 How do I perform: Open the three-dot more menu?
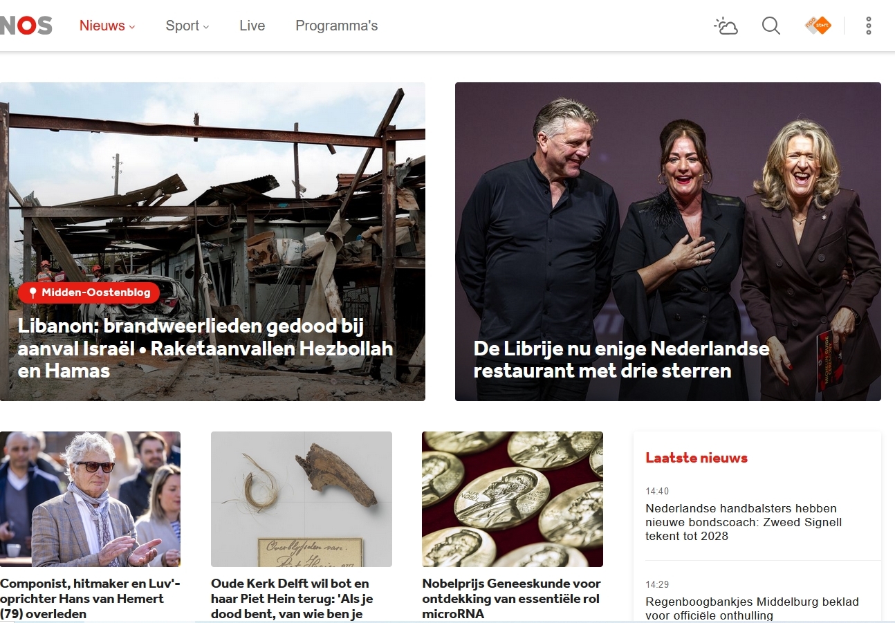tap(869, 26)
